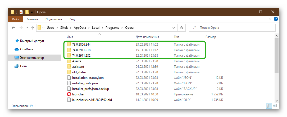
Task: Click the Back navigation arrow
Action: pos(13,28)
